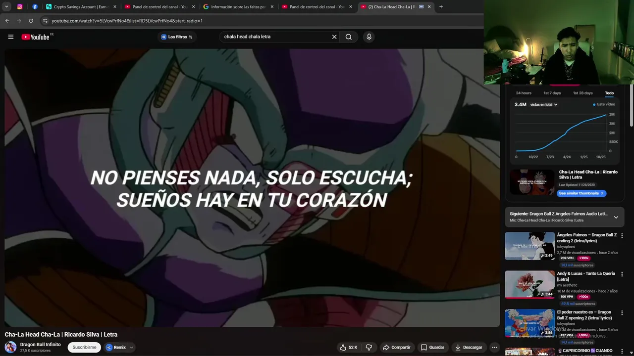Reload the page
The width and height of the screenshot is (634, 356).
[31, 21]
